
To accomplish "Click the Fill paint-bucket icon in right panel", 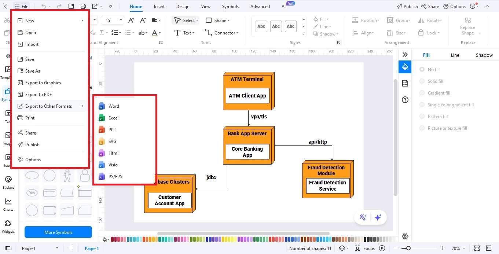I will click(x=405, y=67).
